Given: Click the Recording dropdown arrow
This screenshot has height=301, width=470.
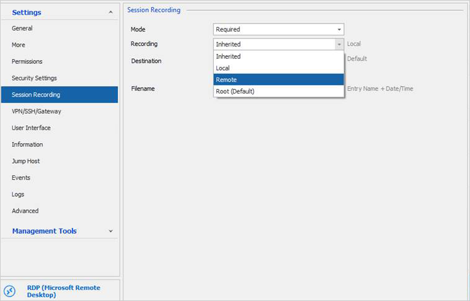Looking at the screenshot, I should 339,44.
